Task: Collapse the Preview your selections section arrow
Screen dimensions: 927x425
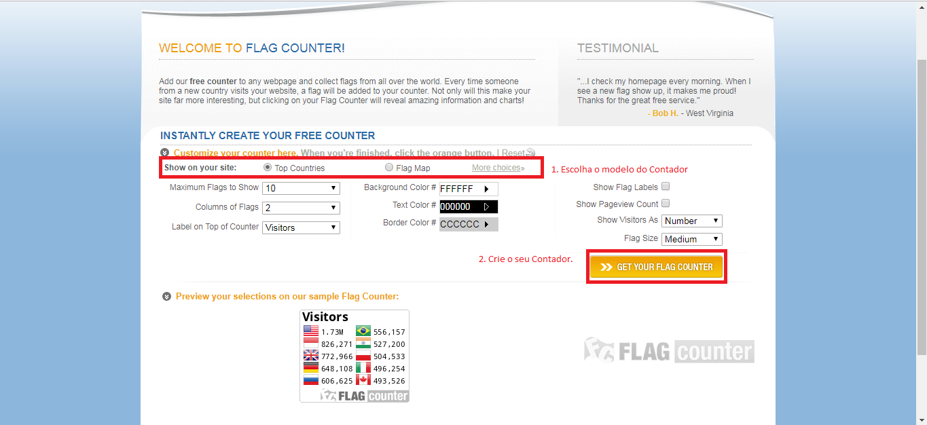Action: pos(166,297)
